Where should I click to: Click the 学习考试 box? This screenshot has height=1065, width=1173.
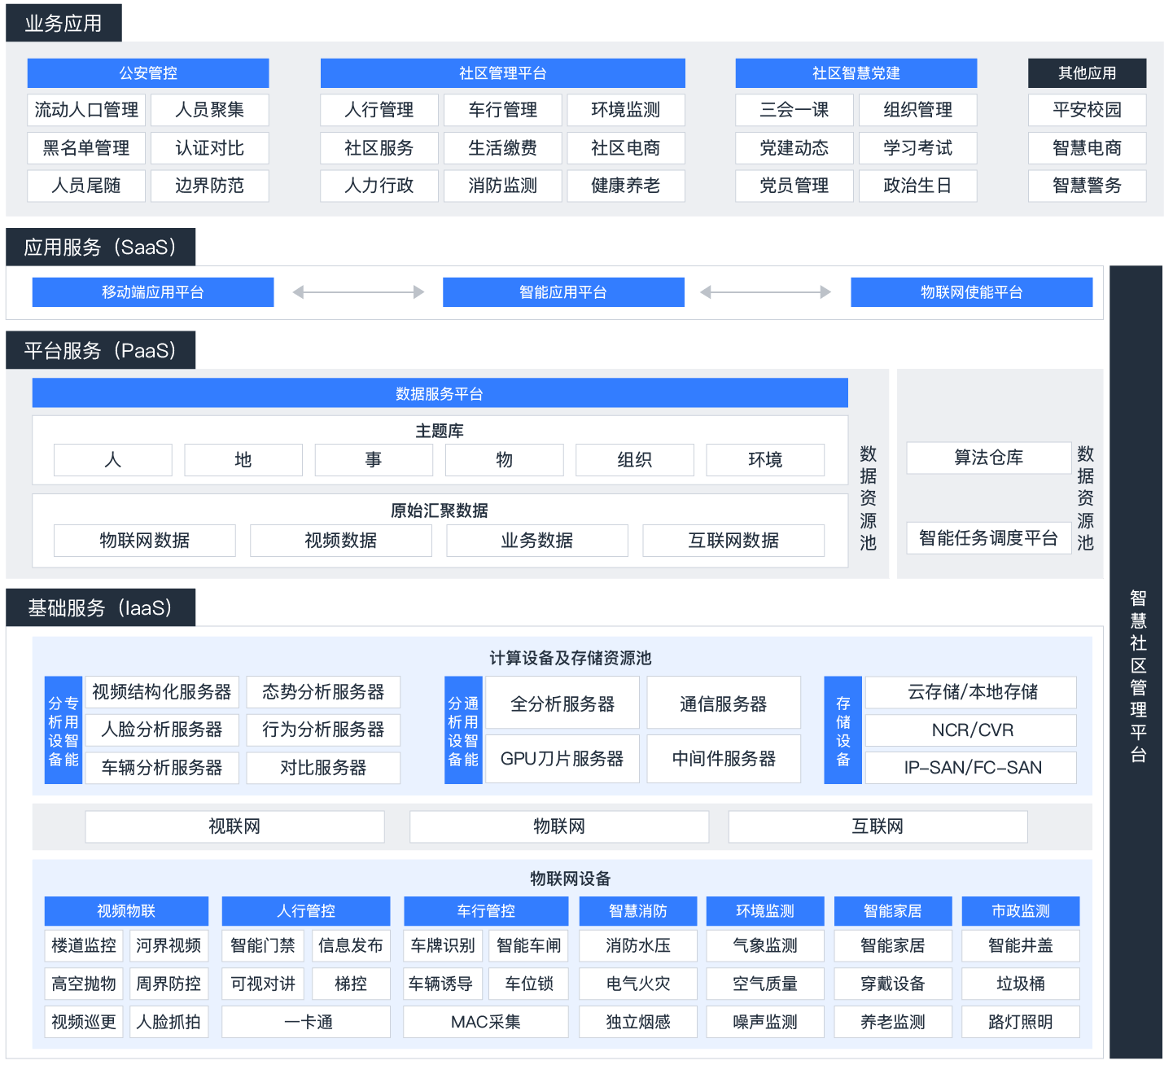tap(918, 148)
